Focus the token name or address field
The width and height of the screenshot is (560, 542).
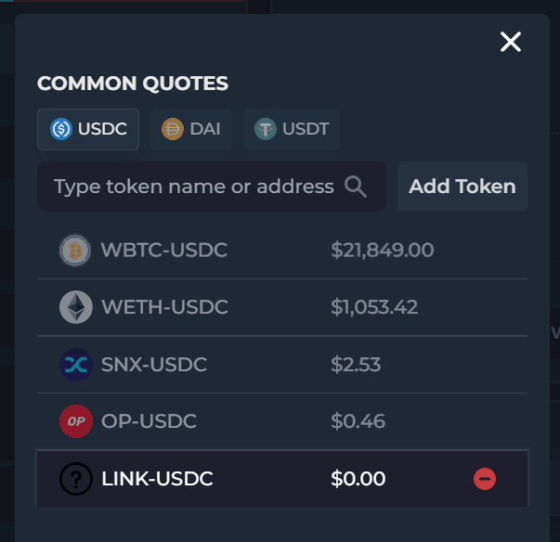click(212, 187)
